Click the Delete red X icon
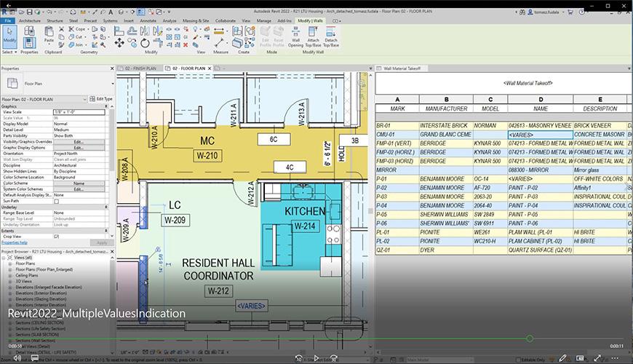This screenshot has height=364, width=633. click(x=186, y=45)
